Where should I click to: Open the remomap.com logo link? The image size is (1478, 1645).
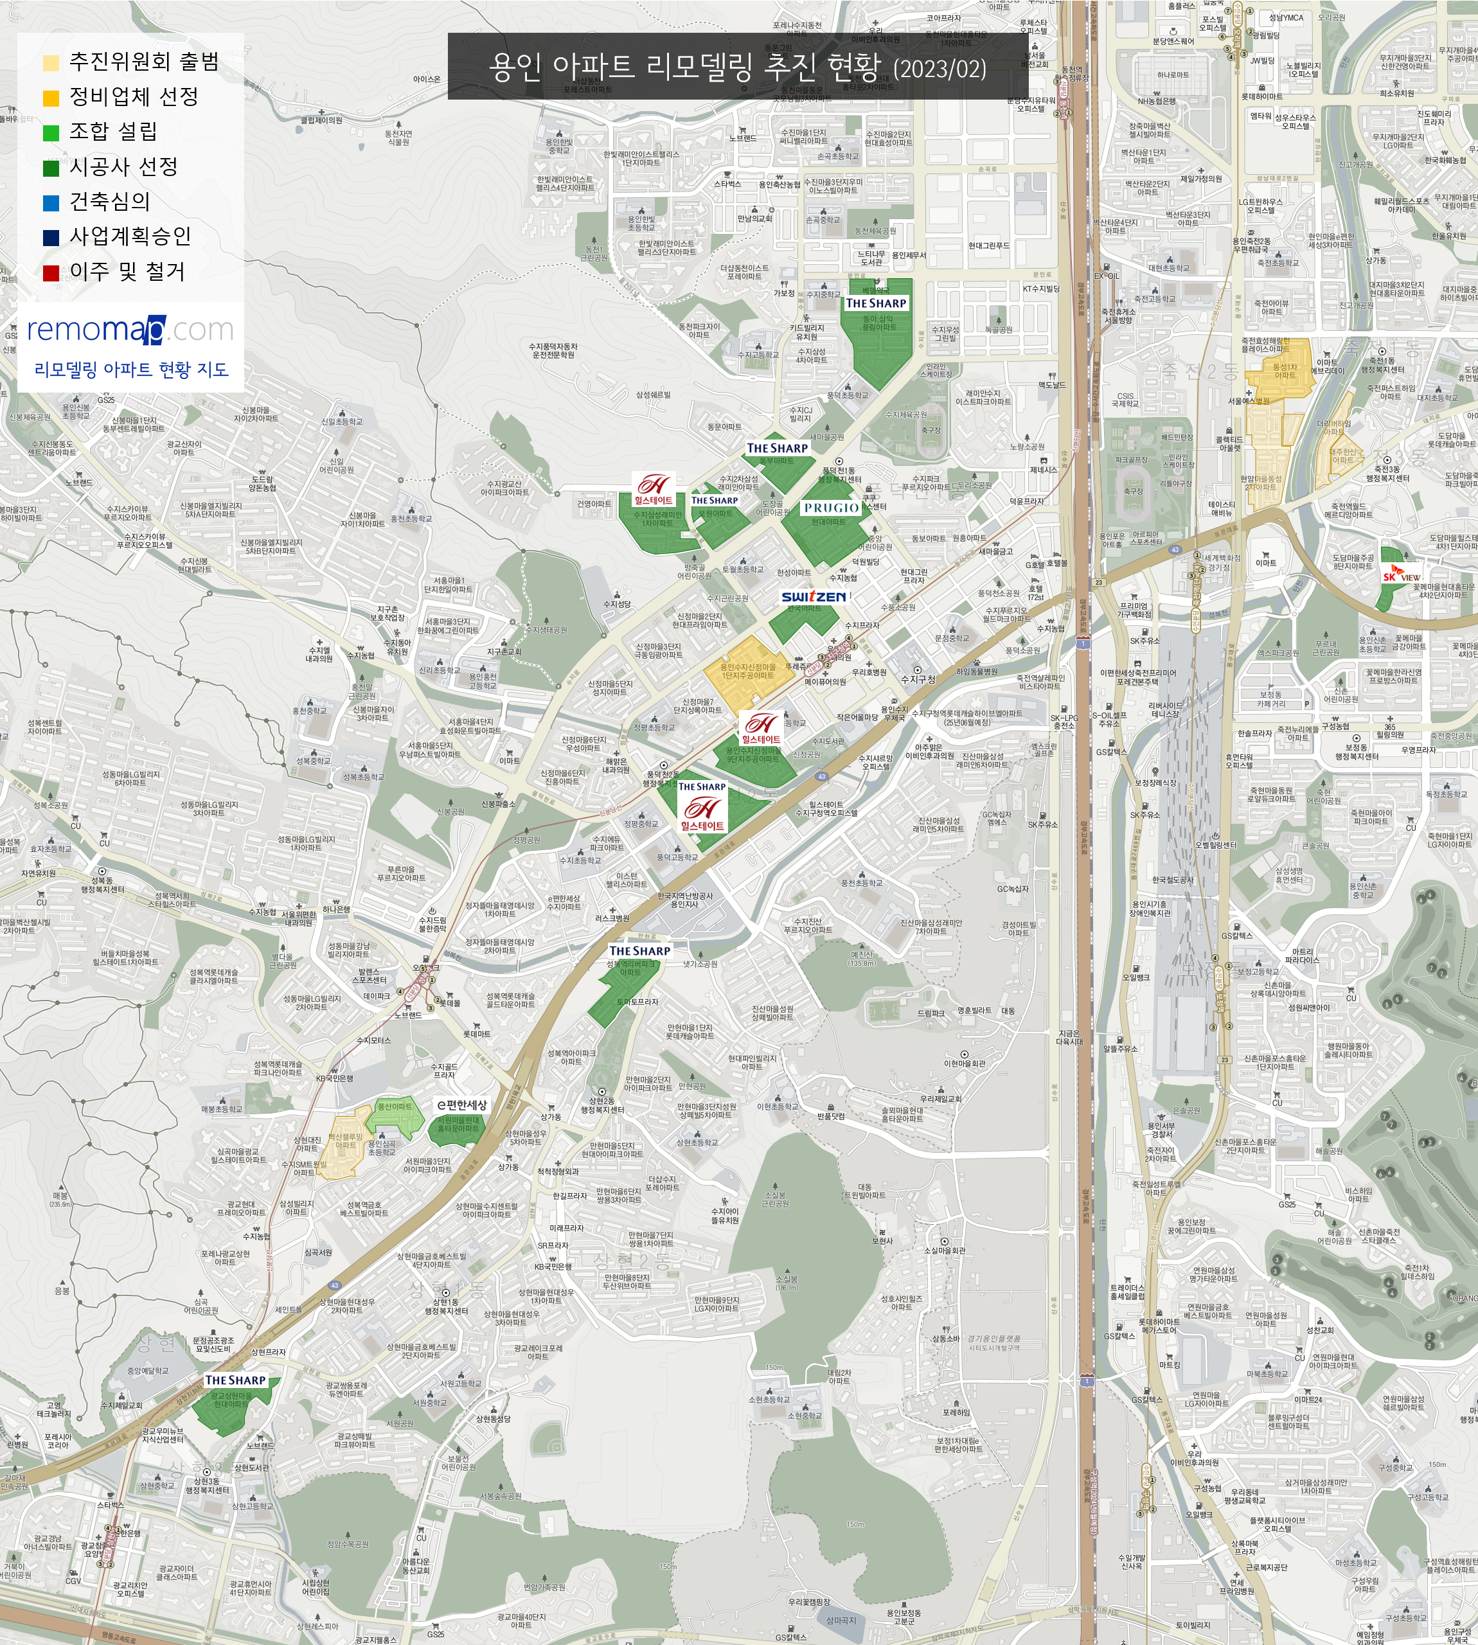(130, 330)
